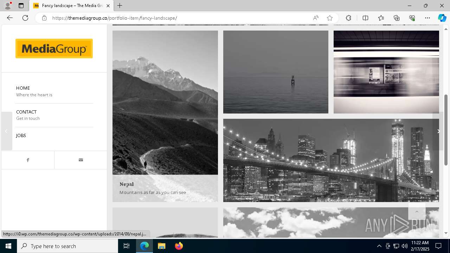Open a new browser tab

tap(120, 6)
